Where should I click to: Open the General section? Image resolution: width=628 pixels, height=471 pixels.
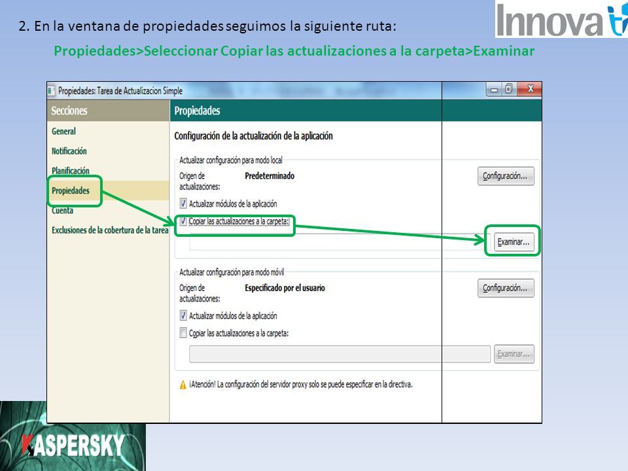(x=63, y=131)
